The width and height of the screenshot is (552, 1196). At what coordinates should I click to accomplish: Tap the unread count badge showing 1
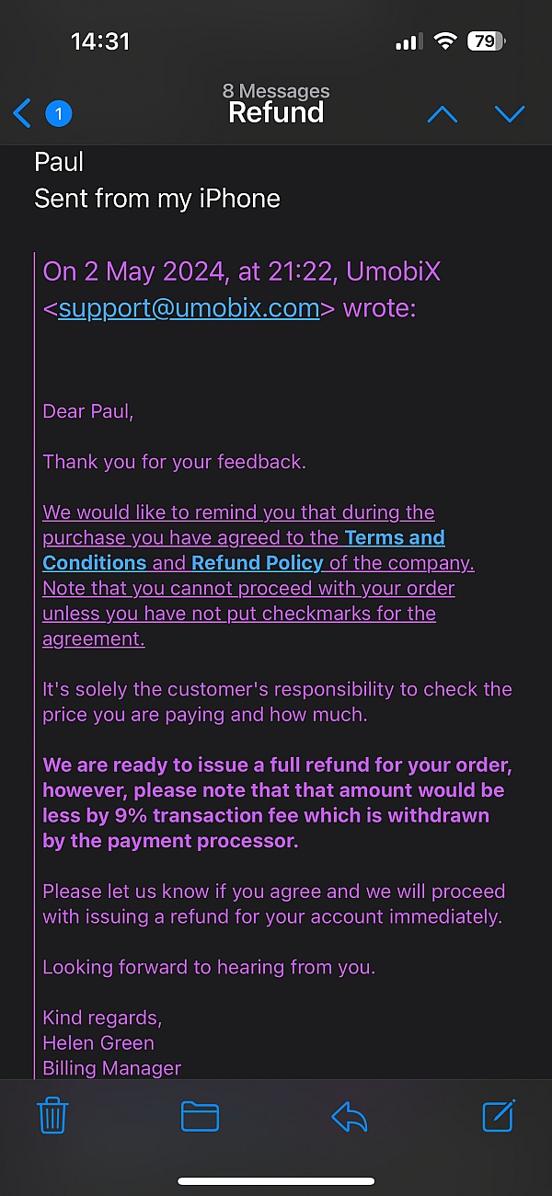point(58,114)
